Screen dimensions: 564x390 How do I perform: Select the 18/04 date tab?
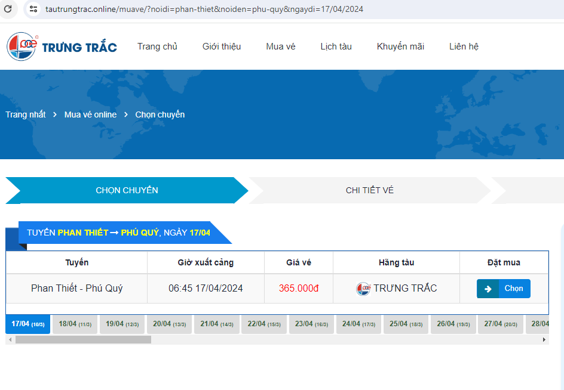click(x=75, y=324)
